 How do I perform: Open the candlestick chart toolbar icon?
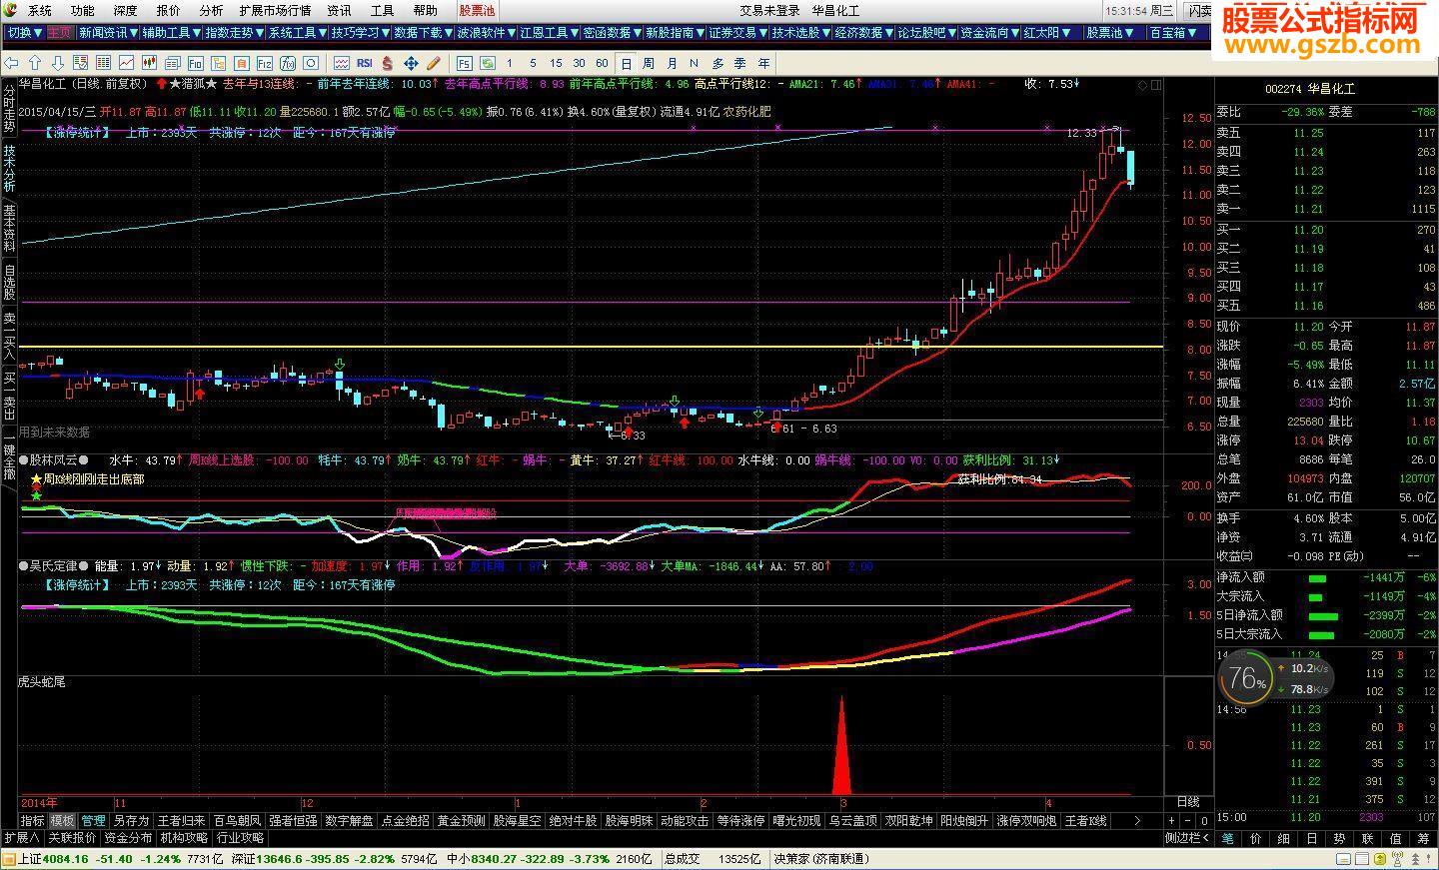coord(150,63)
